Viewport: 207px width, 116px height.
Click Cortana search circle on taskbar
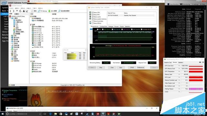7,114
